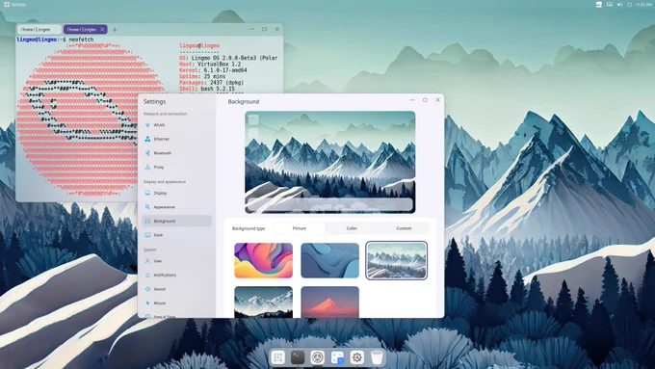Select Color background type
Viewport: 655px width, 369px height.
352,228
